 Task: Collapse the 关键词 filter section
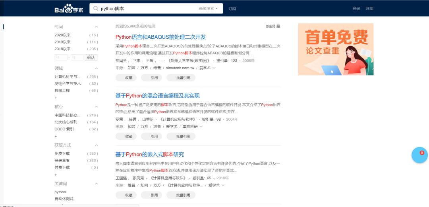[x=96, y=184]
